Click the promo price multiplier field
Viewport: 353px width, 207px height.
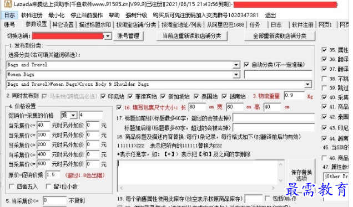click(x=91, y=115)
